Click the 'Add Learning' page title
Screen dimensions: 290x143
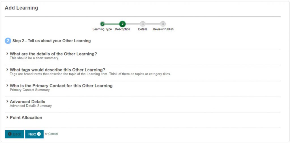[21, 8]
